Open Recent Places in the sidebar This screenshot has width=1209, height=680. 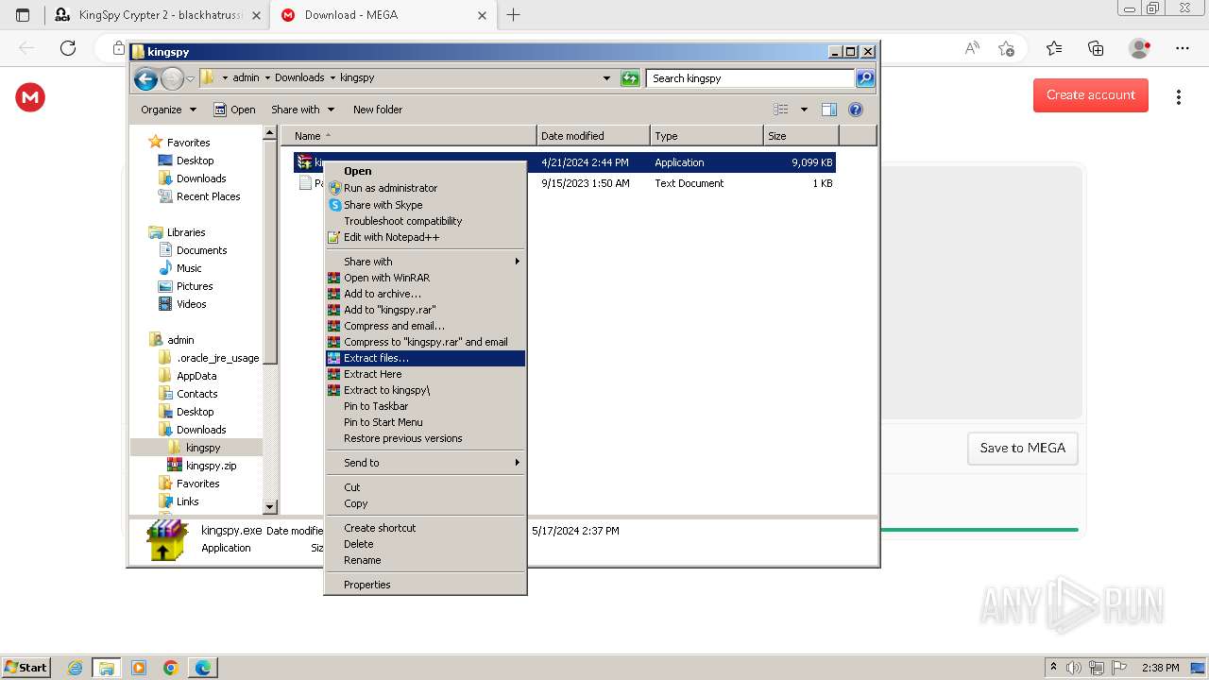tap(199, 196)
